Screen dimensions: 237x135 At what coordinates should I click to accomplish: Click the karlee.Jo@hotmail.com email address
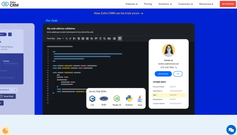(169, 64)
